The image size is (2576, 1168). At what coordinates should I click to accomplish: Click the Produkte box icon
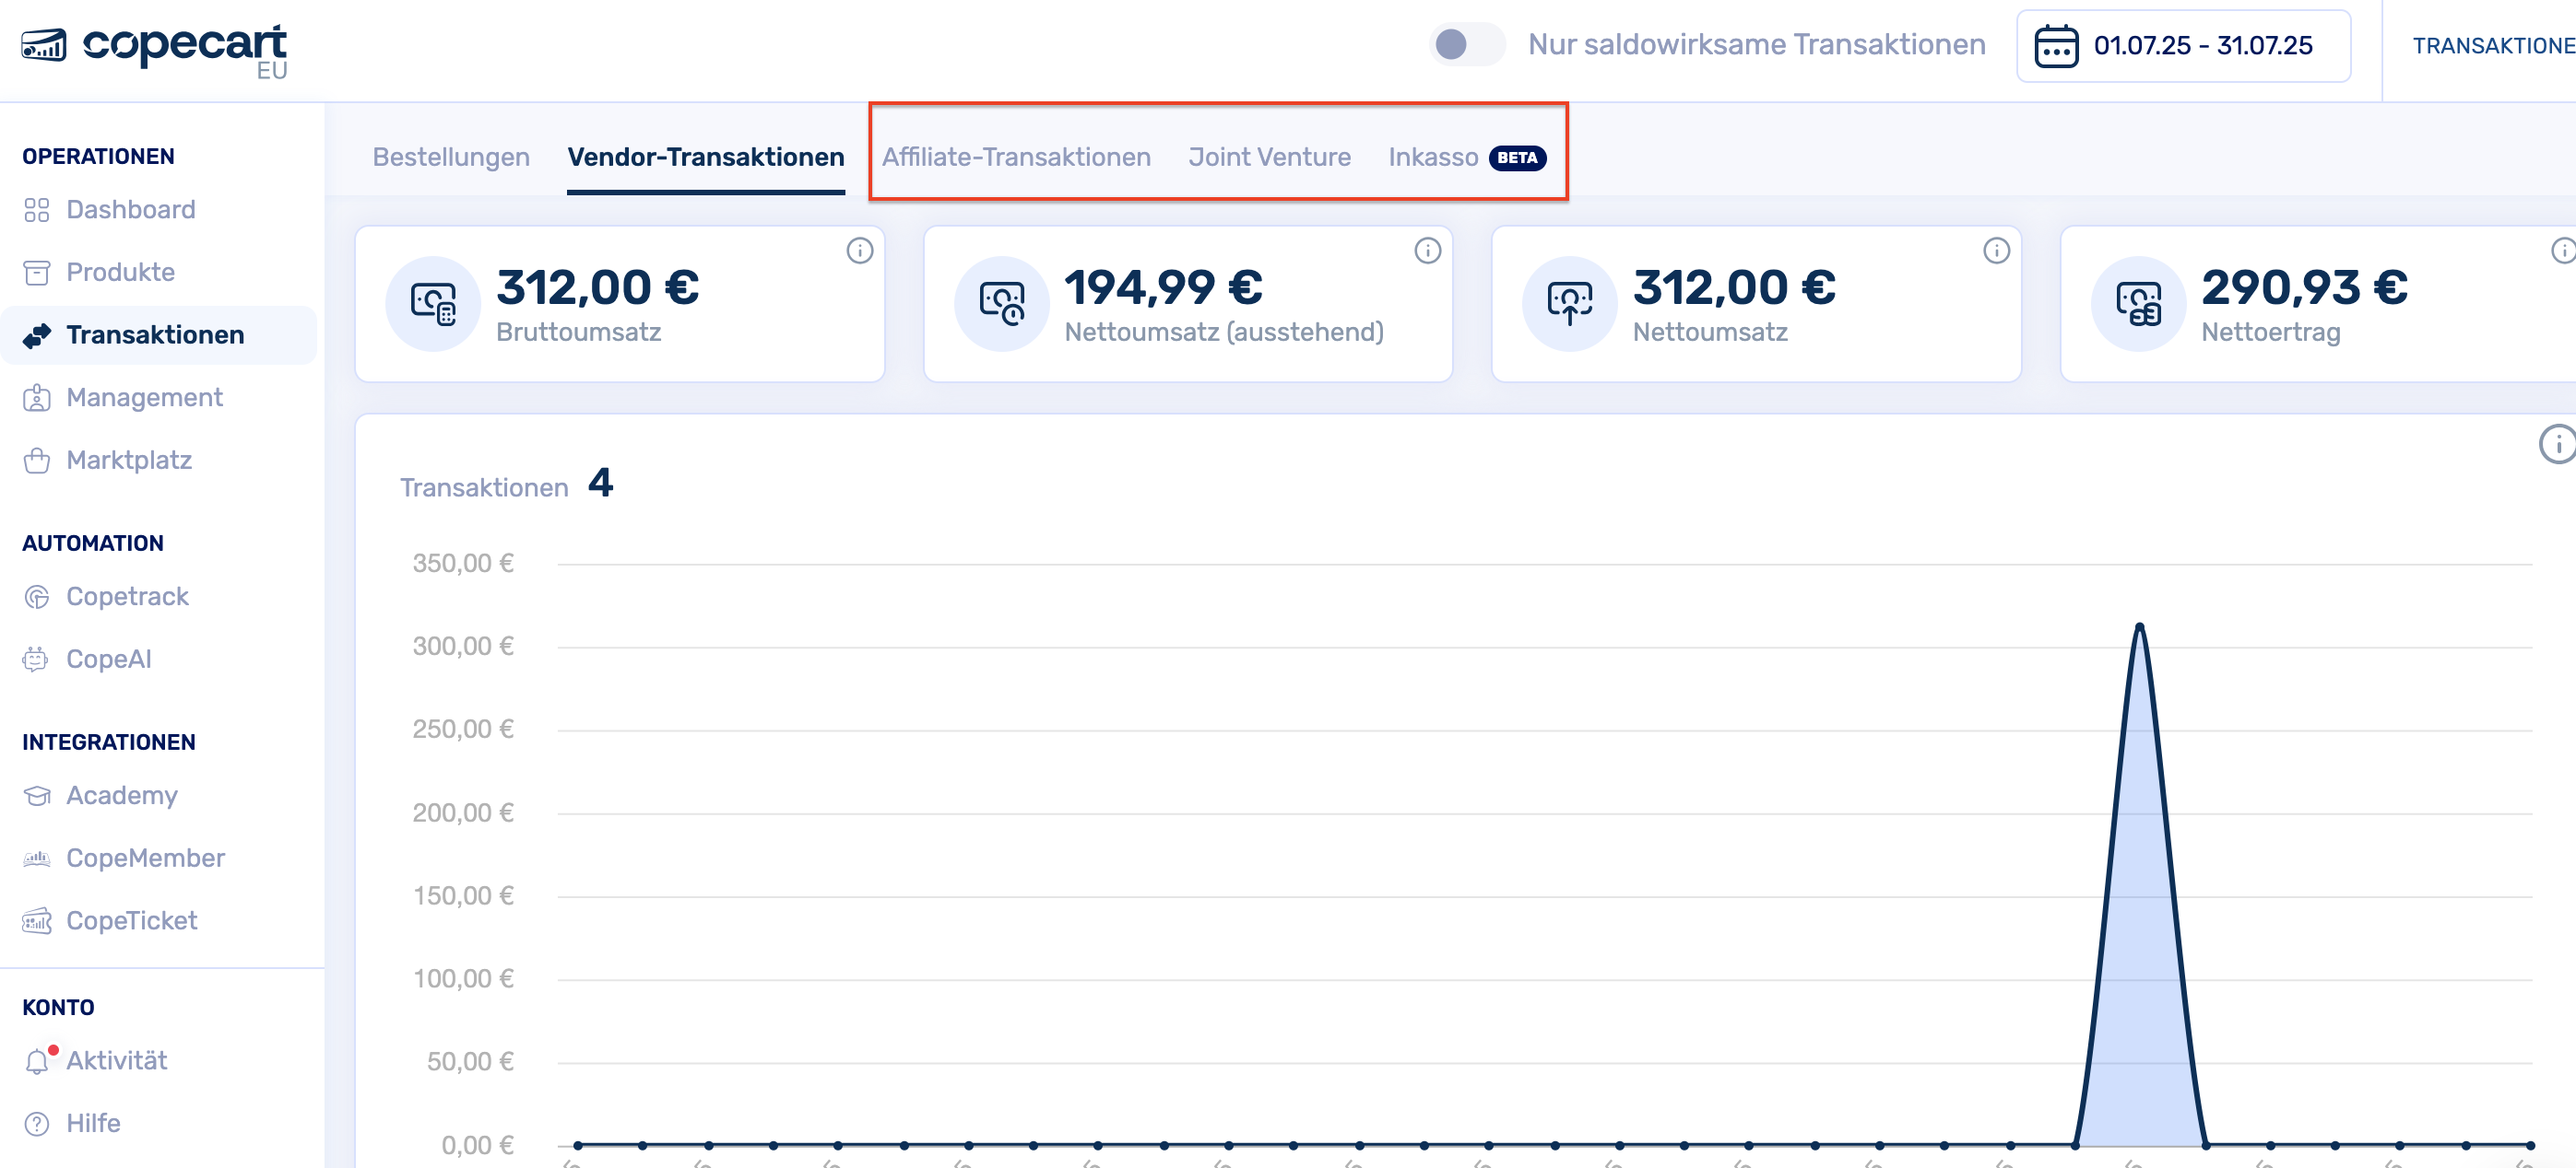pyautogui.click(x=37, y=273)
